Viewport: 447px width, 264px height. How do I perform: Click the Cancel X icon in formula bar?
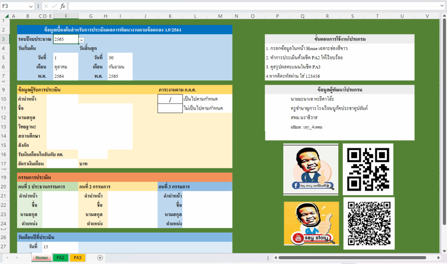(46, 6)
